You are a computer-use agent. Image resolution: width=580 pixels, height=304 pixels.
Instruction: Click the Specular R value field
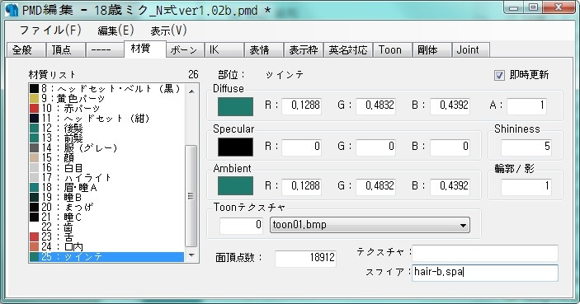301,147
